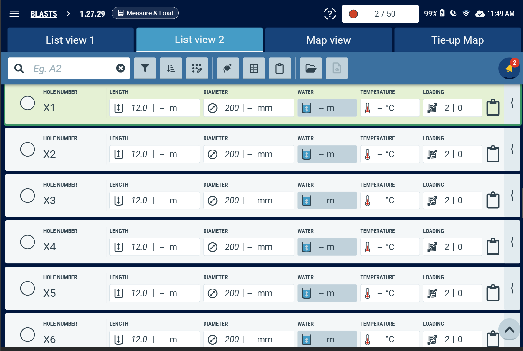This screenshot has width=523, height=351.
Task: Click the sort order icon
Action: click(171, 68)
